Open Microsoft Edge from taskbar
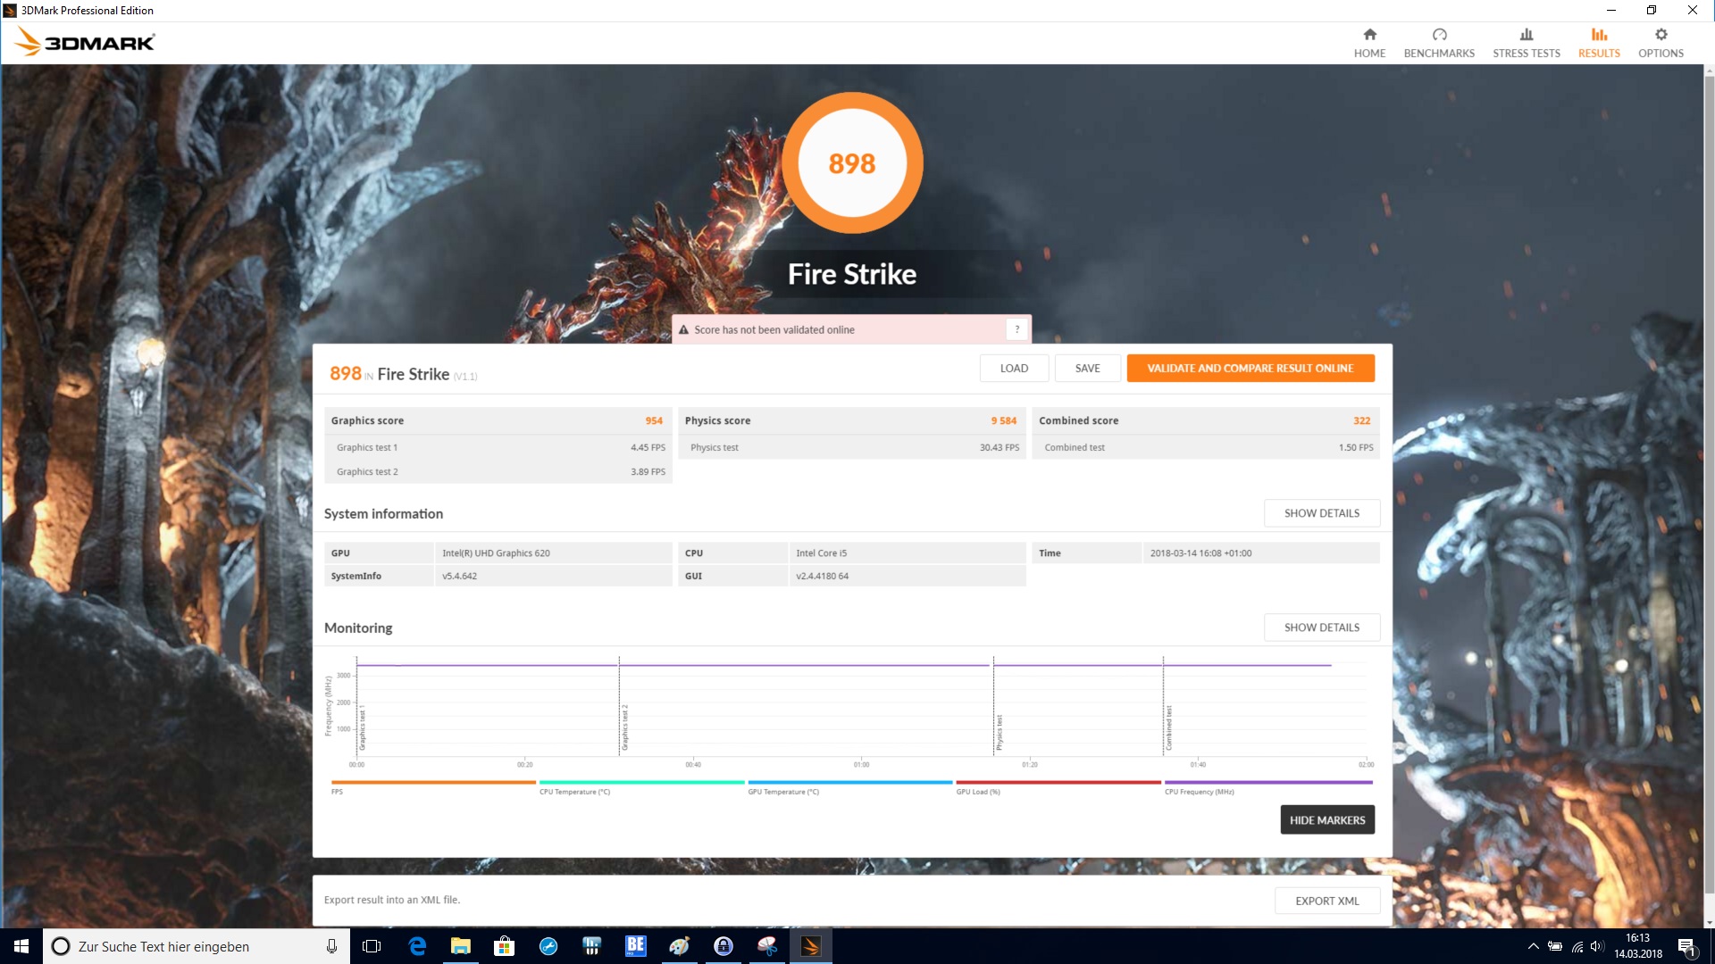 pos(417,946)
